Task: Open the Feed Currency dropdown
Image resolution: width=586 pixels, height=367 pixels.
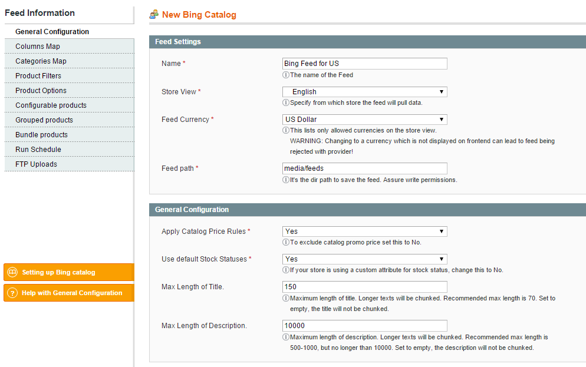Action: (x=365, y=119)
